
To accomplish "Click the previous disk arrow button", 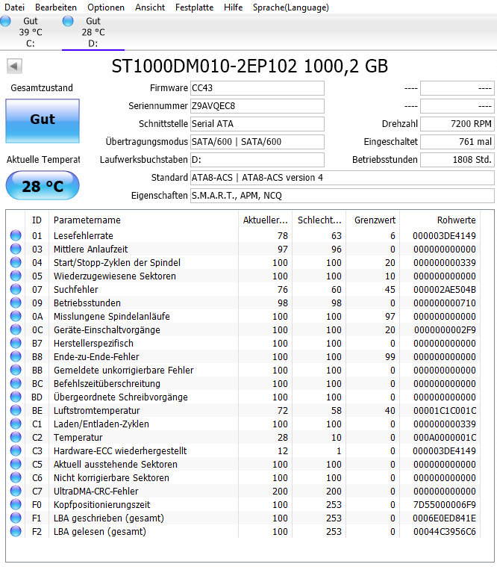I will tap(14, 66).
